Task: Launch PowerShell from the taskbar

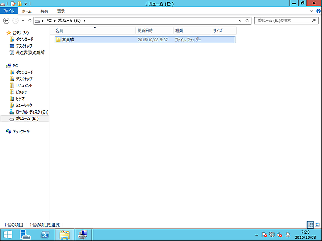Action: pos(45,235)
